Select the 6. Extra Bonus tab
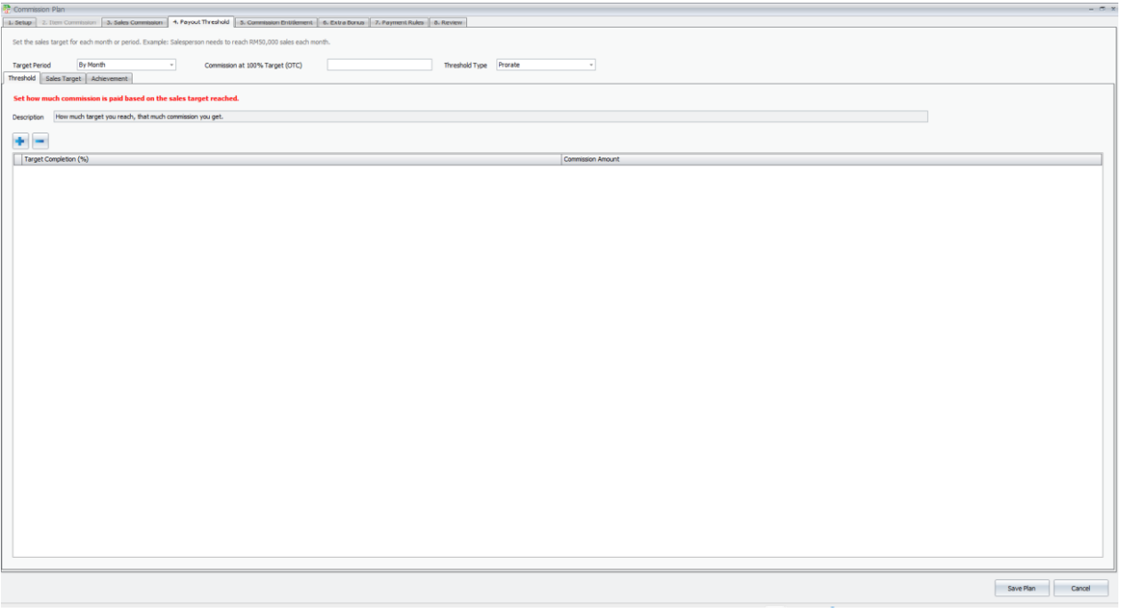1121x612 pixels. (343, 22)
